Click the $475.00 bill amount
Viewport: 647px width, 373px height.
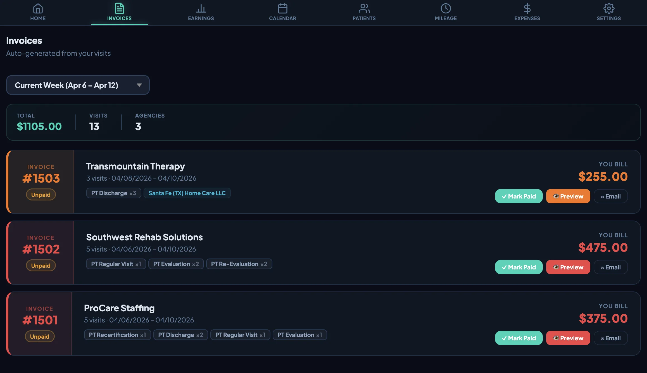603,247
